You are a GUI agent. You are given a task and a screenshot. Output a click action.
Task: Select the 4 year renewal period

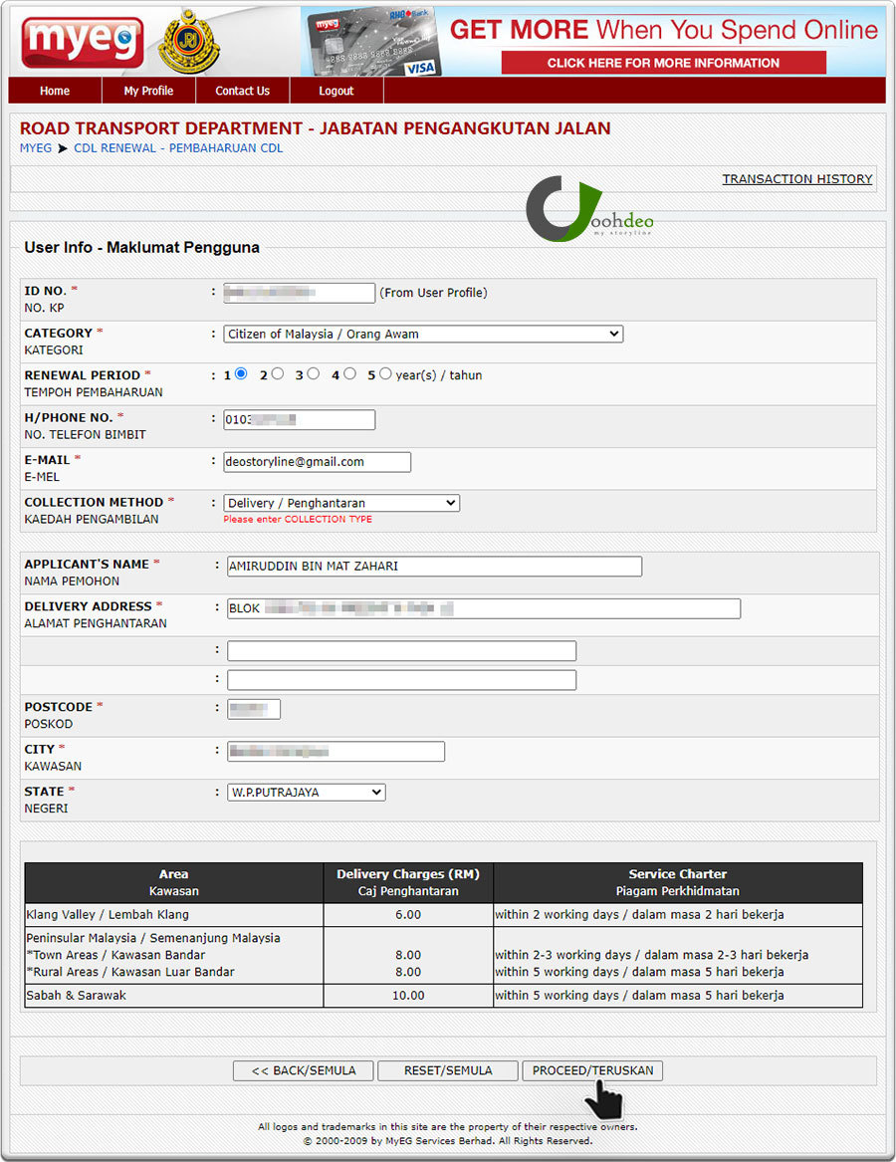click(349, 374)
